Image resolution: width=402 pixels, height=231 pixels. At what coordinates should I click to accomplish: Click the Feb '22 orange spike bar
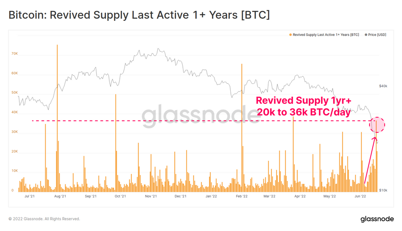tap(242, 128)
